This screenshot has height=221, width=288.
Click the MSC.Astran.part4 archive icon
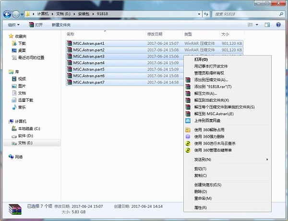(70, 62)
